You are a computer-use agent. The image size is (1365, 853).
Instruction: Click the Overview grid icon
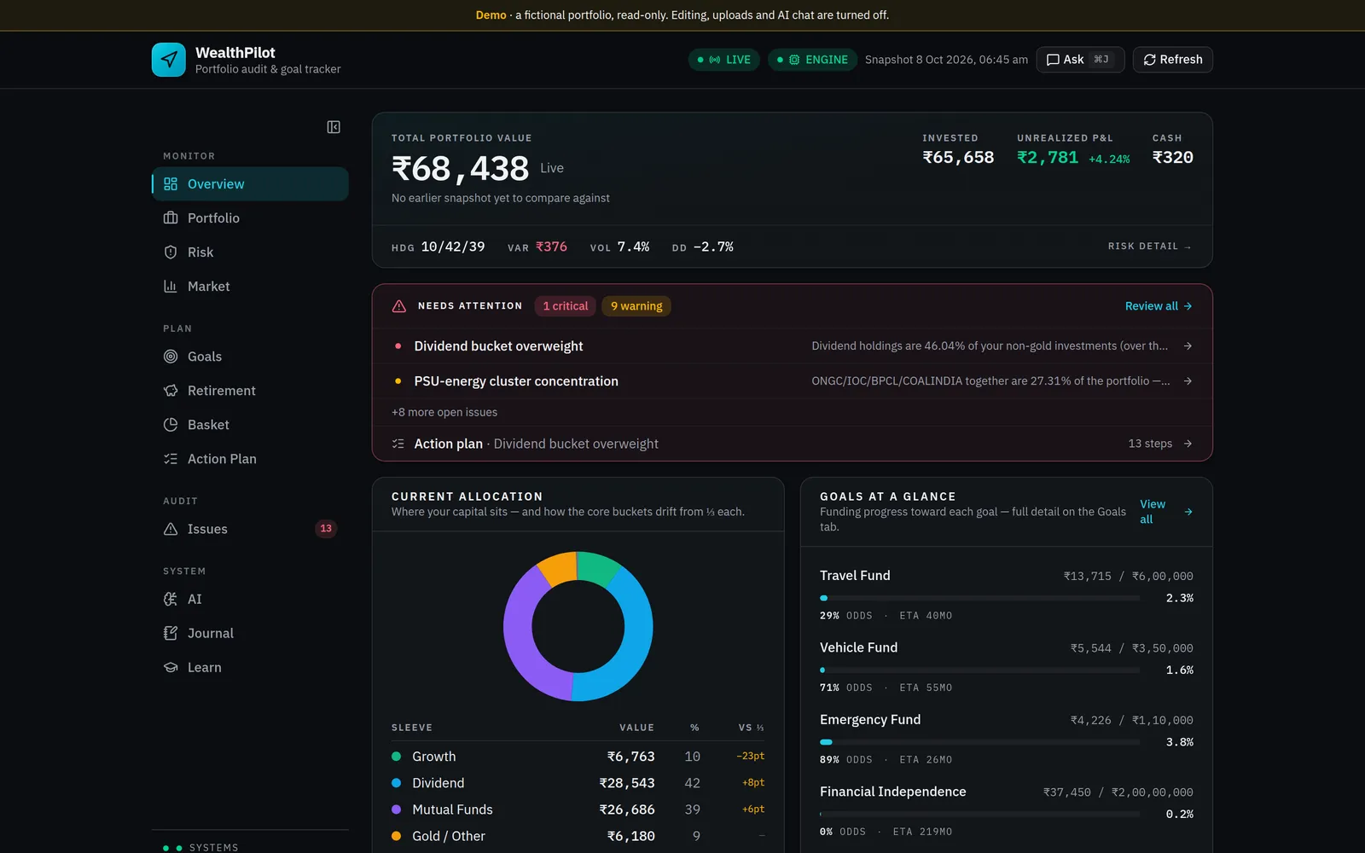tap(171, 184)
